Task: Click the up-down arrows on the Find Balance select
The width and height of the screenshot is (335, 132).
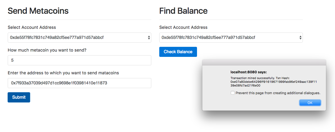Action: [x=300, y=38]
